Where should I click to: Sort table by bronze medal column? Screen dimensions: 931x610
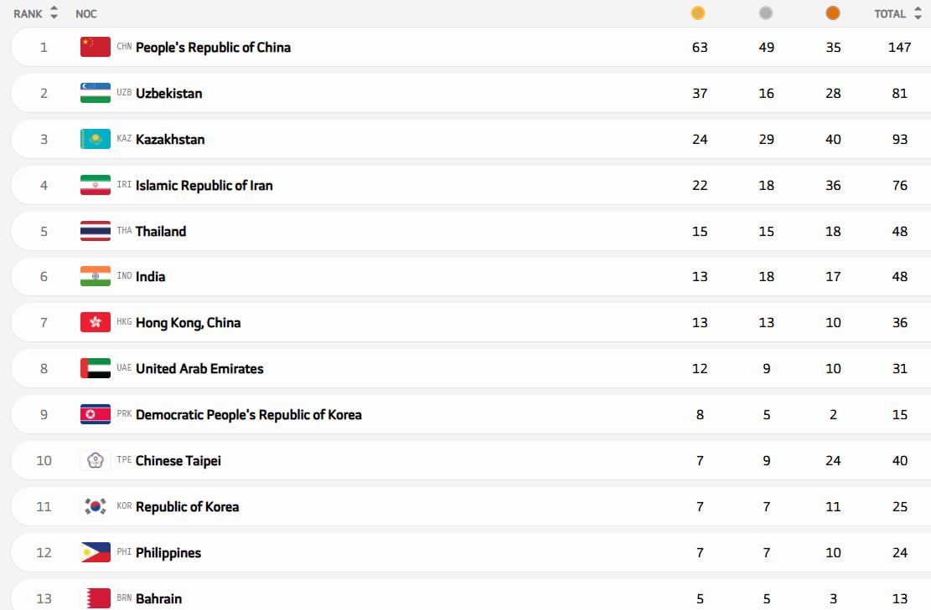click(x=832, y=13)
